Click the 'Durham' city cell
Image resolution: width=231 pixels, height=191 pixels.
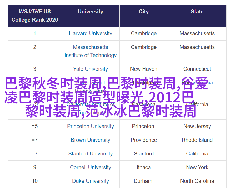click(x=143, y=181)
